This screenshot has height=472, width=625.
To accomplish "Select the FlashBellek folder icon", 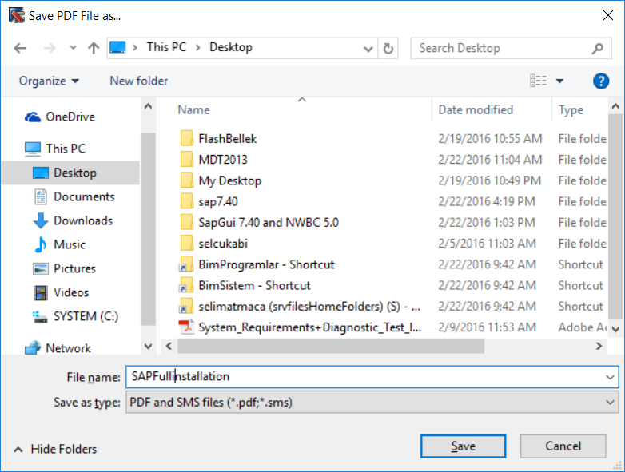I will click(x=186, y=138).
